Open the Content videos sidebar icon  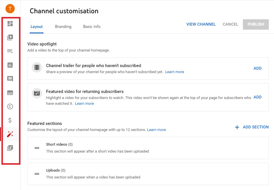10,37
